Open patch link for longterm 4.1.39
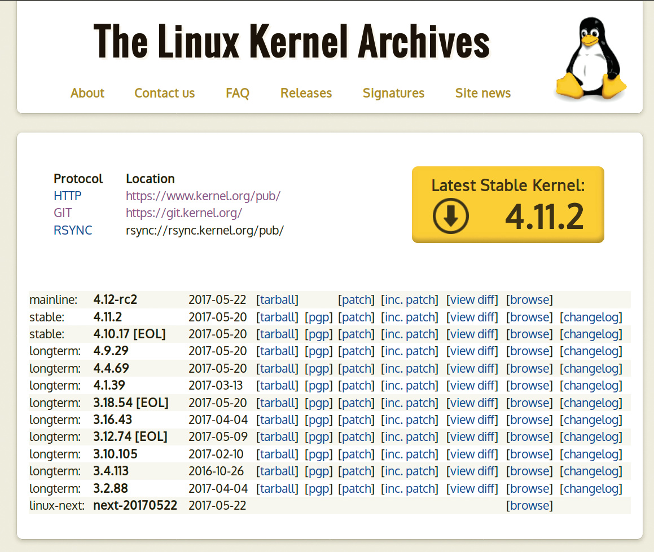Screen dimensions: 654x552 (356, 386)
